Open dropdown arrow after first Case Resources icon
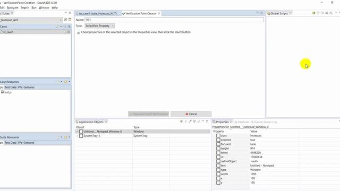The image size is (340, 191). tap(62, 82)
